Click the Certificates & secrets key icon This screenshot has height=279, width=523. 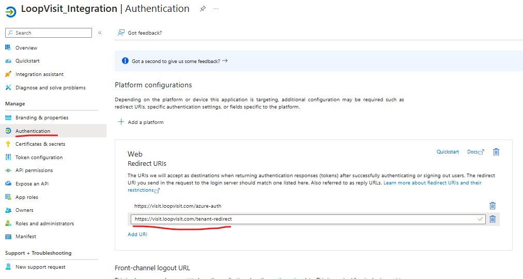coord(8,144)
